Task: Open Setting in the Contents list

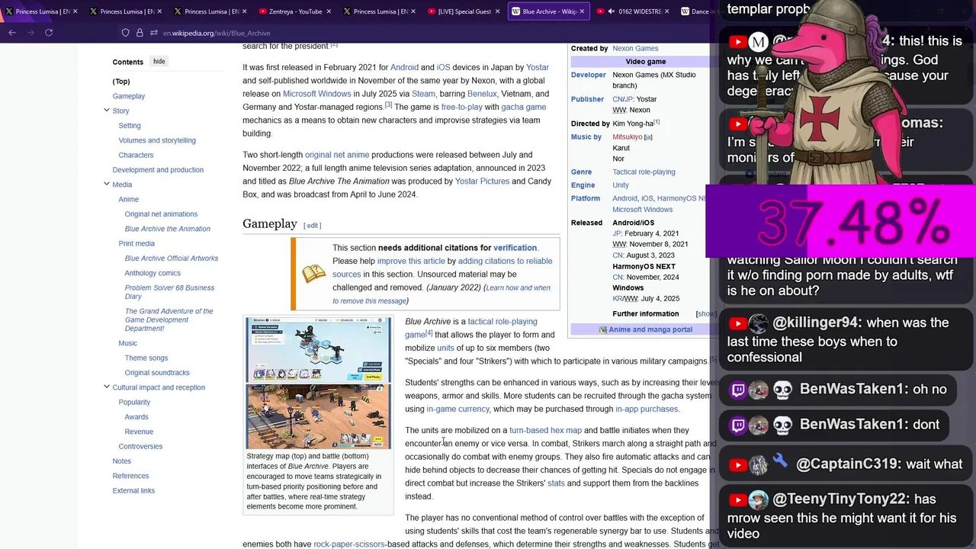Action: (x=130, y=126)
